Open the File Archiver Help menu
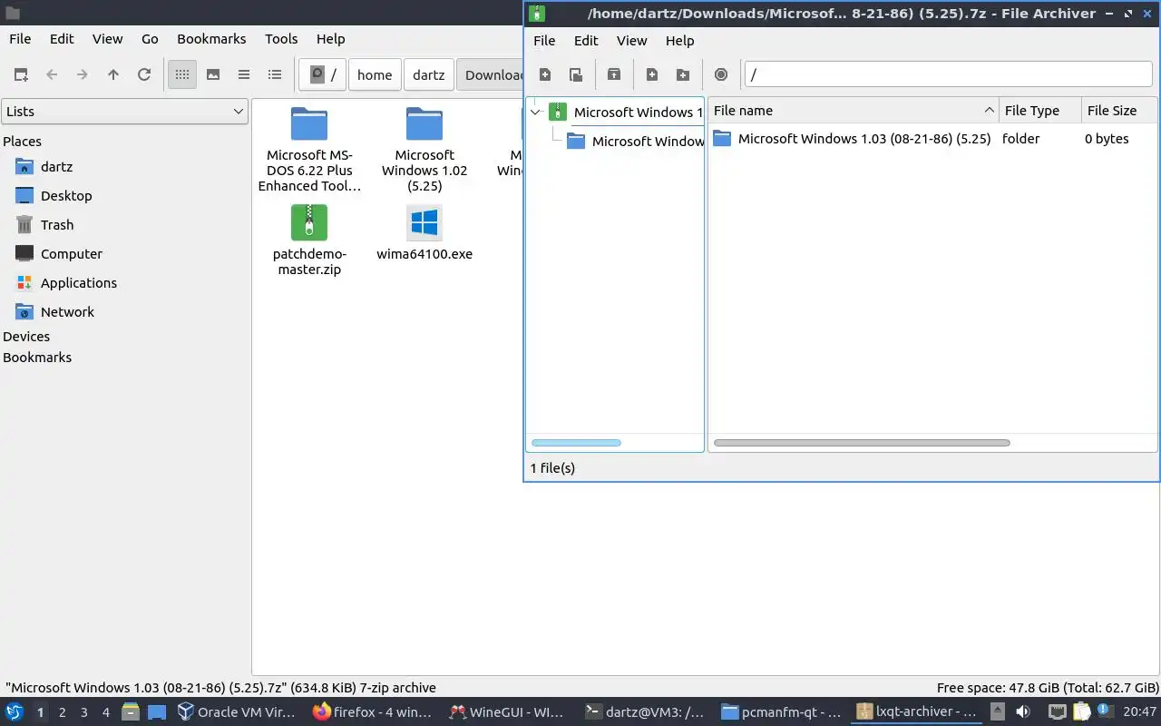 tap(679, 41)
